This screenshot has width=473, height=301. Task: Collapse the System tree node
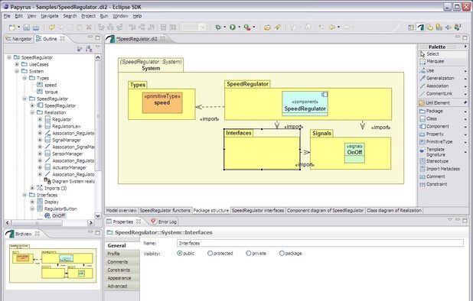[x=17, y=71]
